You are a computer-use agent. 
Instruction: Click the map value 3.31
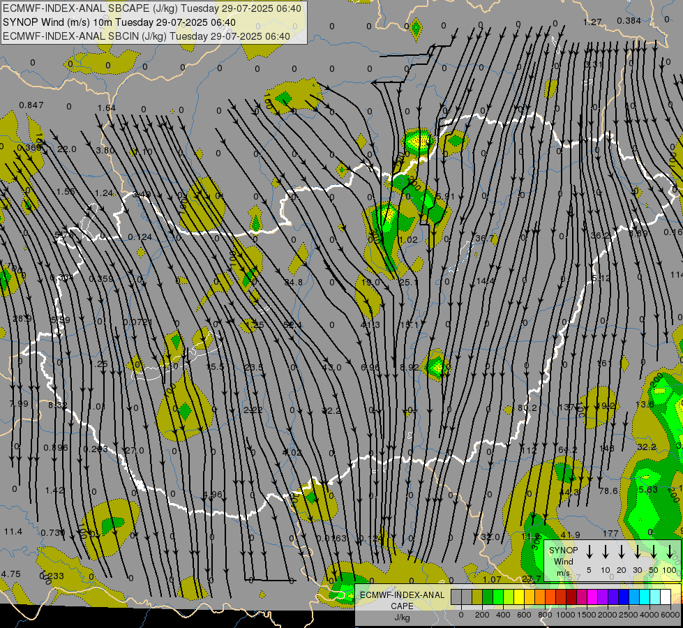click(593, 64)
